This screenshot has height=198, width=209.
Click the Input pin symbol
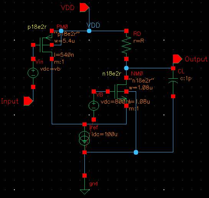(28, 101)
